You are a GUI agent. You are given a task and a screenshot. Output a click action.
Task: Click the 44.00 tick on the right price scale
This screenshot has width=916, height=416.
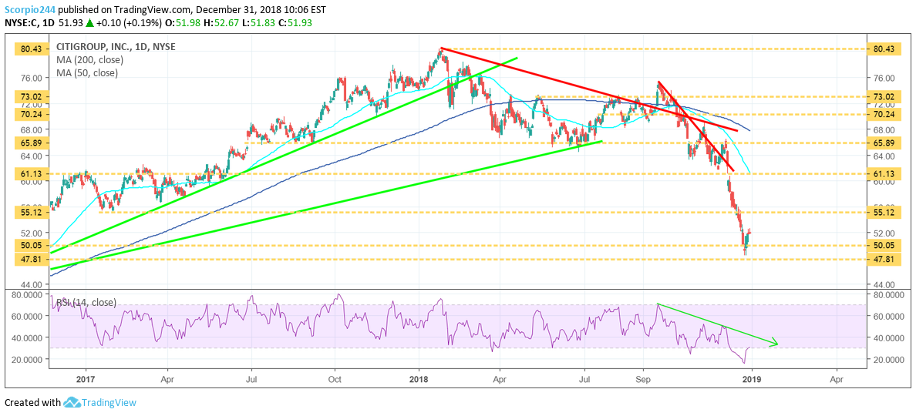pos(884,283)
